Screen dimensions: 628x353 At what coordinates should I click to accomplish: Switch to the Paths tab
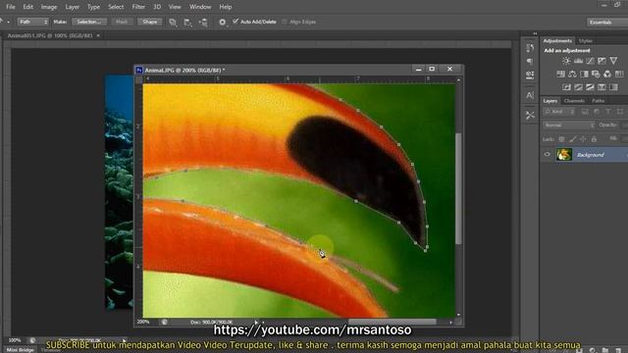[598, 101]
